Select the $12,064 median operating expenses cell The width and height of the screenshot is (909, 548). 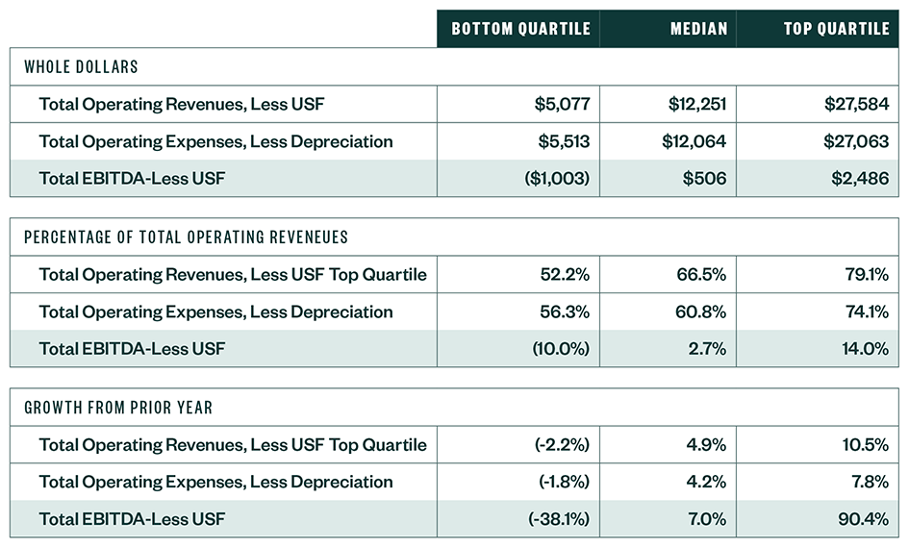pyautogui.click(x=694, y=141)
